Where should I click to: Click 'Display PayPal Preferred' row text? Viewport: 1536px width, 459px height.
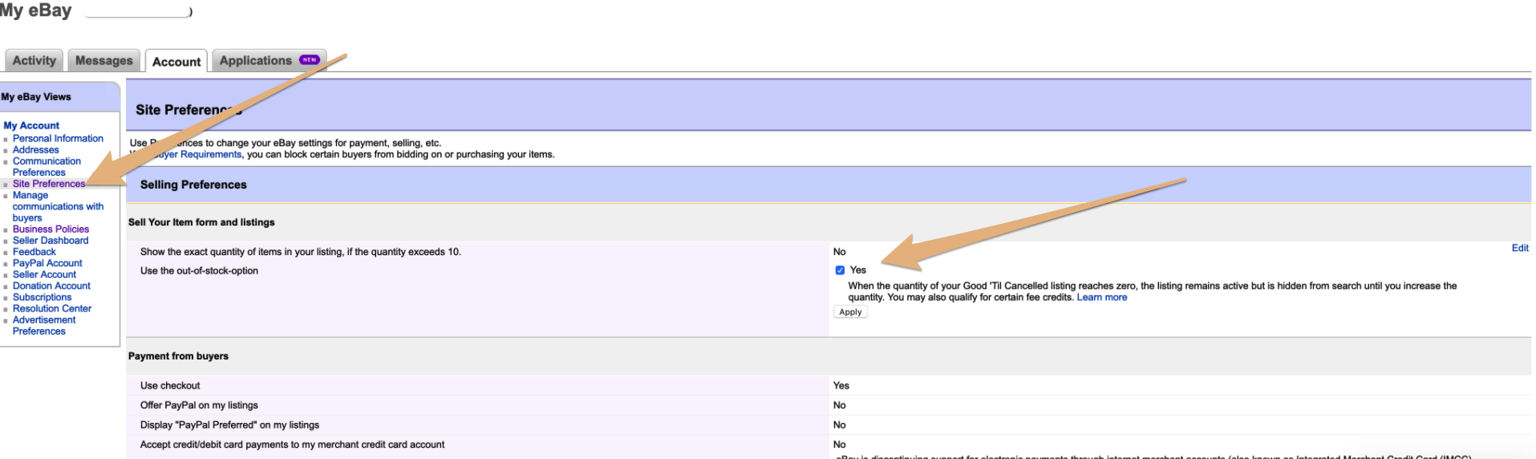coord(229,425)
